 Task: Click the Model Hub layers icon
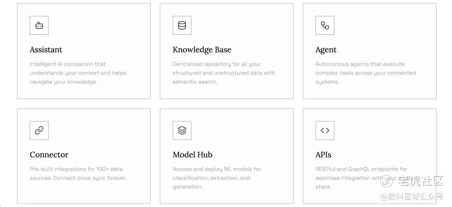pos(182,130)
